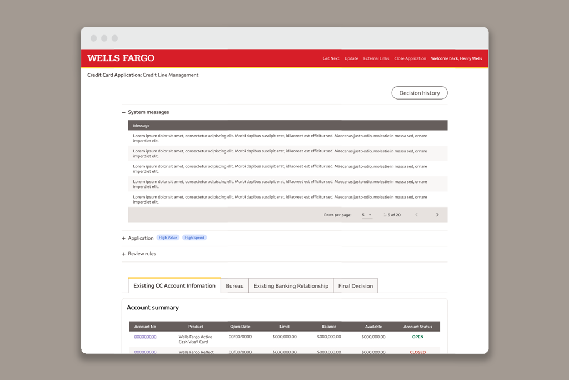
Task: Open External Links in header
Action: (x=376, y=58)
